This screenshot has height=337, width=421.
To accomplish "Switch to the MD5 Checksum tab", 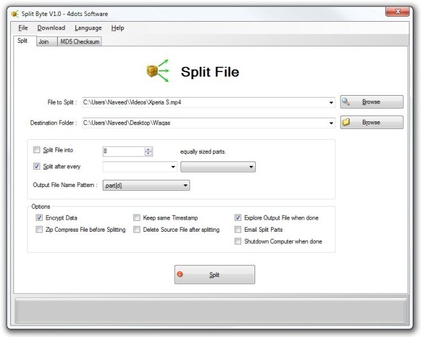I will (80, 41).
